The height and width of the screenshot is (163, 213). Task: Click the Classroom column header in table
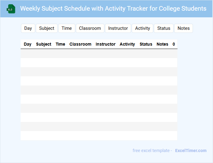click(x=80, y=44)
